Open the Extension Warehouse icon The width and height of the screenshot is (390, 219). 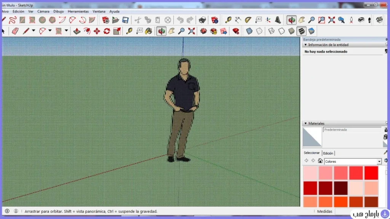(213, 31)
